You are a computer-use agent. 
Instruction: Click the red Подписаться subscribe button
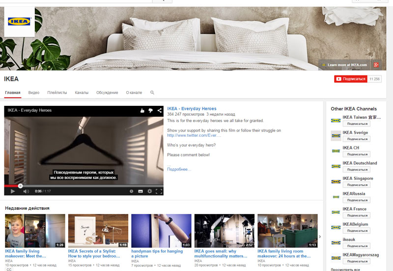[350, 79]
